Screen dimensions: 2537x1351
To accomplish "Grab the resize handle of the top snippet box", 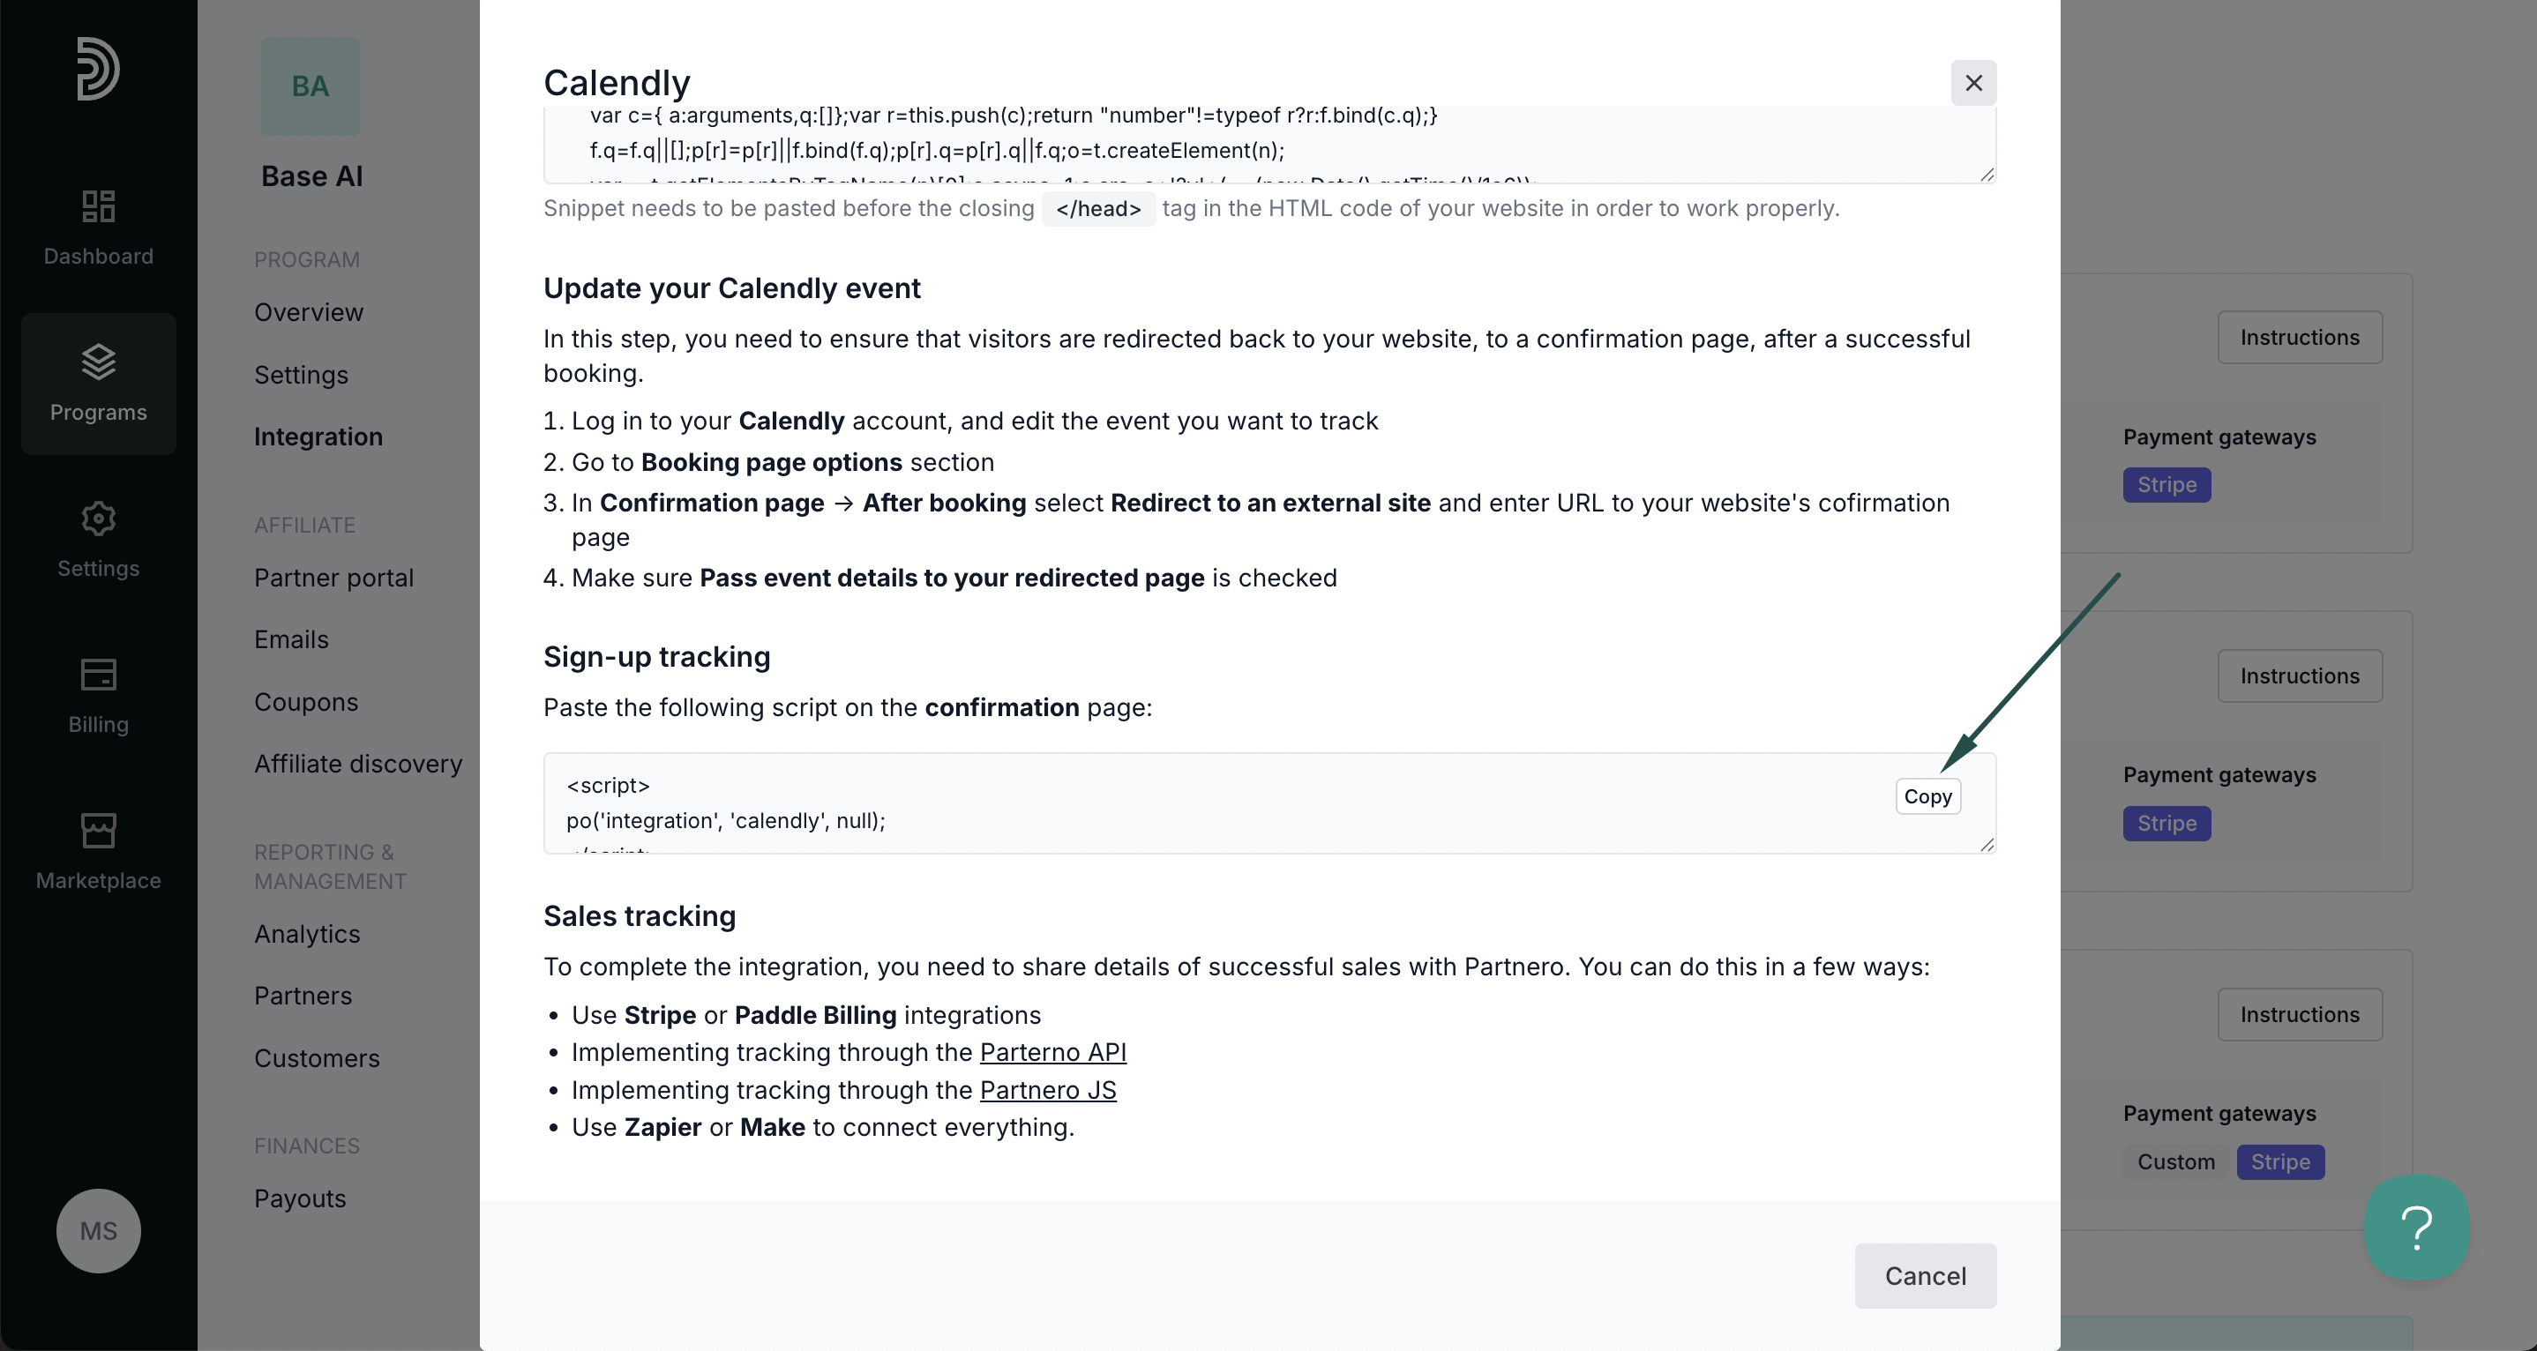I will tap(1987, 175).
